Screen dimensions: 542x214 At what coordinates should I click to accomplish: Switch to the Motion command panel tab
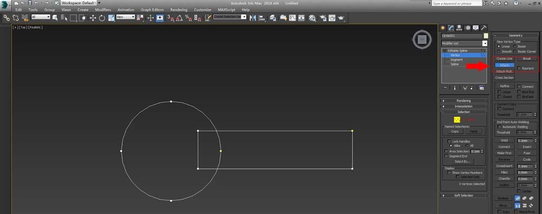468,28
